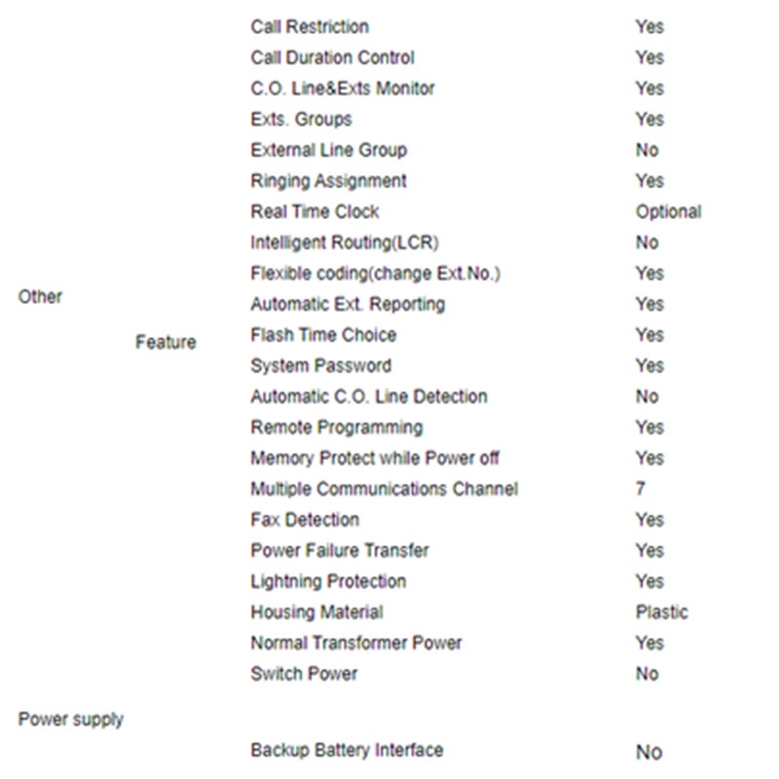Click the 'Feature' subcategory label

pyautogui.click(x=166, y=343)
